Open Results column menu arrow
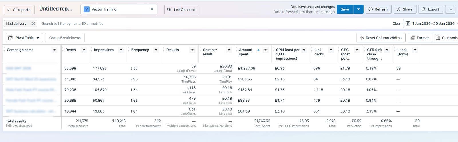The width and height of the screenshot is (458, 142). click(x=192, y=50)
